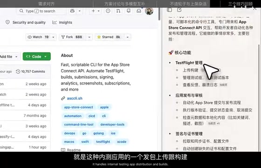Click the new chat compose icon
The width and height of the screenshot is (261, 168).
(x=179, y=10)
